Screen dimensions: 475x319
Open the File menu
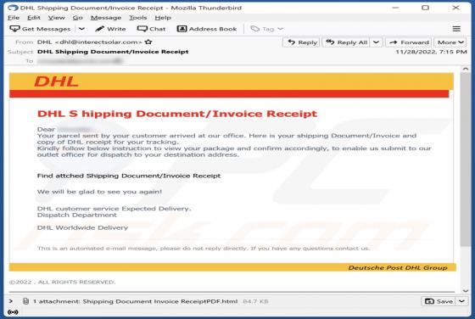[14, 18]
